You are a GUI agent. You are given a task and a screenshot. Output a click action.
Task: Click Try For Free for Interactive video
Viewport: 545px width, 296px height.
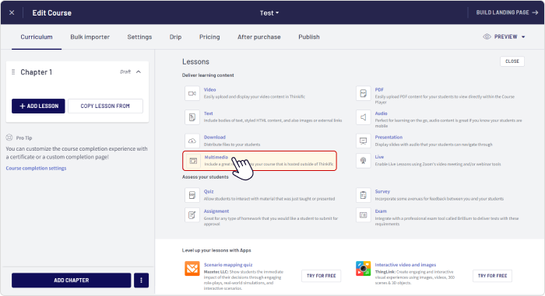[x=492, y=276]
